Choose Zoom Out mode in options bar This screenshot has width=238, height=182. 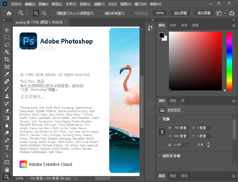tap(44, 13)
